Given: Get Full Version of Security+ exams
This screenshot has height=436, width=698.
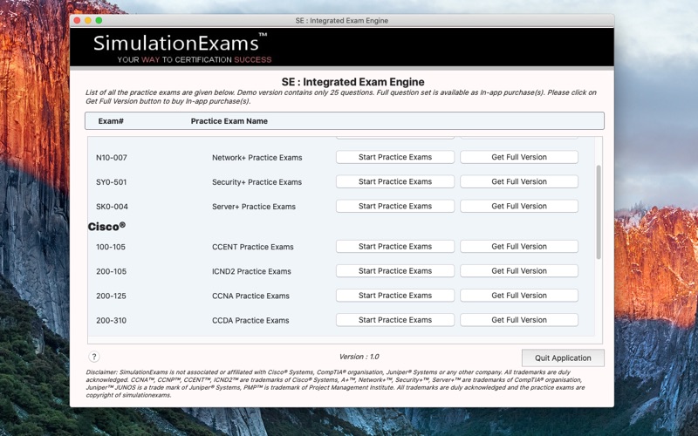Looking at the screenshot, I should click(519, 181).
